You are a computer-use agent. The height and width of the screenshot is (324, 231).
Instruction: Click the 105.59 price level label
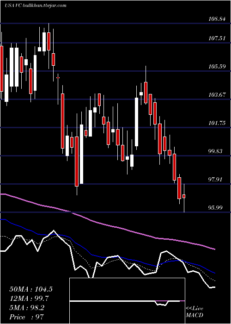pos(217,67)
